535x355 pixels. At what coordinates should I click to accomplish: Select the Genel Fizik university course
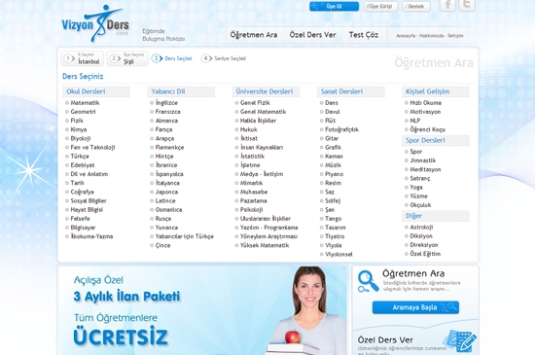point(255,103)
